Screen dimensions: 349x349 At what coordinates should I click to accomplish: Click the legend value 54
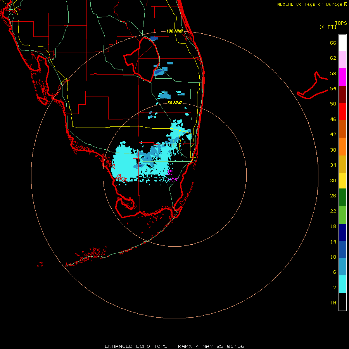pos(333,88)
